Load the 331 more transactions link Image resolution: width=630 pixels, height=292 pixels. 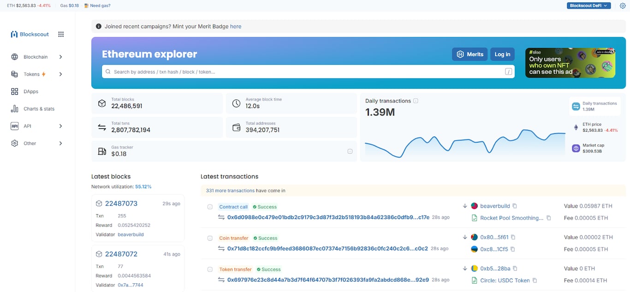[x=230, y=191]
